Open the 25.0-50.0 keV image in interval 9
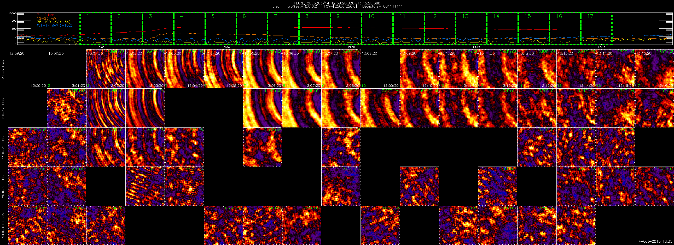 pos(341,186)
